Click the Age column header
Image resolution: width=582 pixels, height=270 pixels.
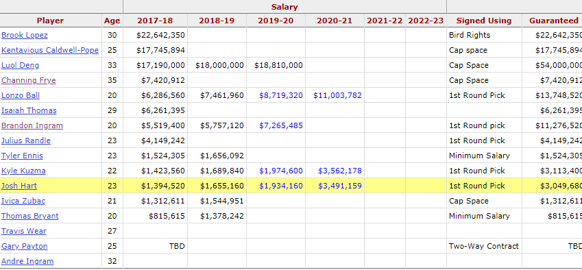click(x=112, y=21)
